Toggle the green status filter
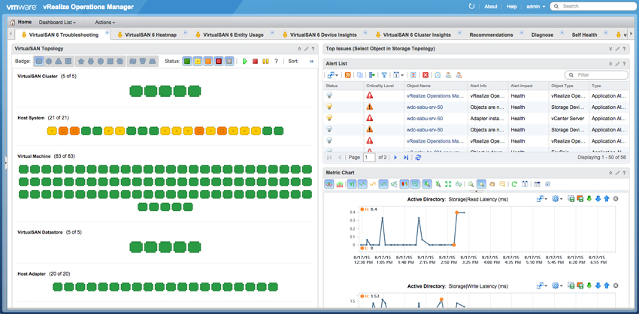 click(187, 61)
